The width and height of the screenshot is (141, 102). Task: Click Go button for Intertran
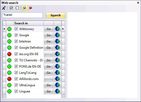pyautogui.click(x=49, y=41)
